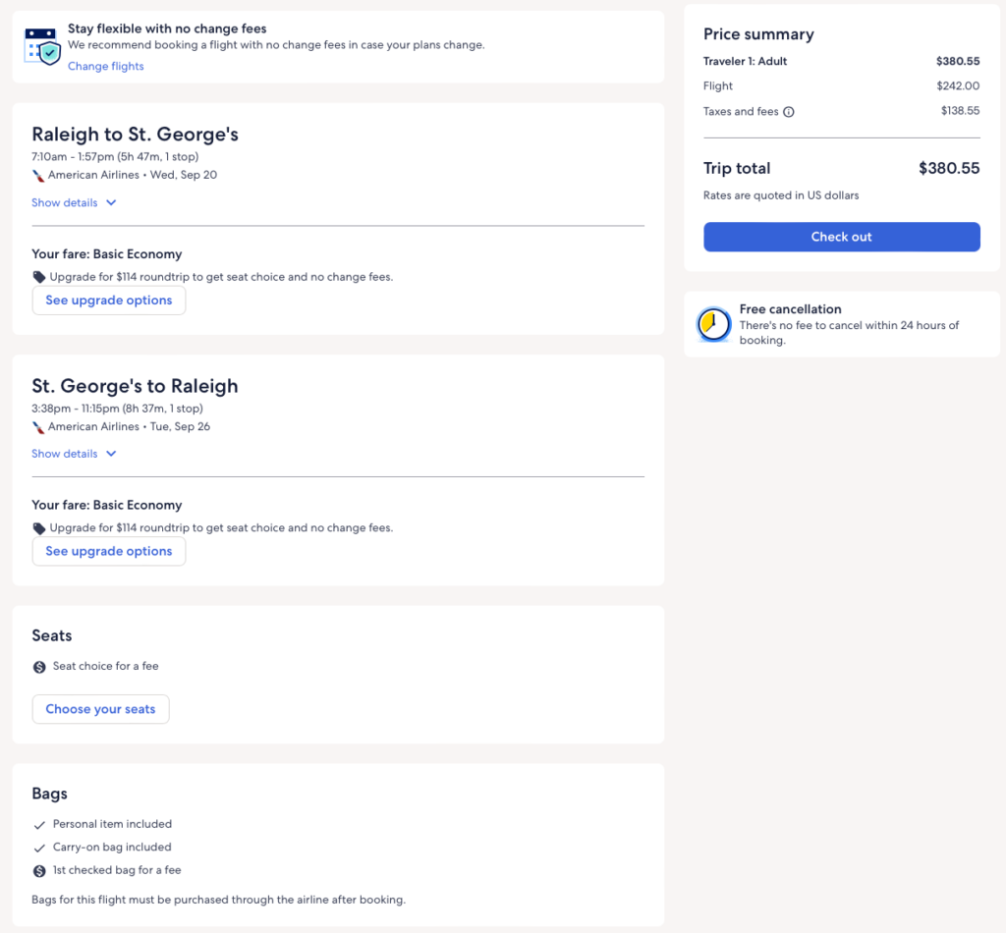Open See upgrade options for the return flight
The width and height of the screenshot is (1006, 933).
[x=109, y=551]
